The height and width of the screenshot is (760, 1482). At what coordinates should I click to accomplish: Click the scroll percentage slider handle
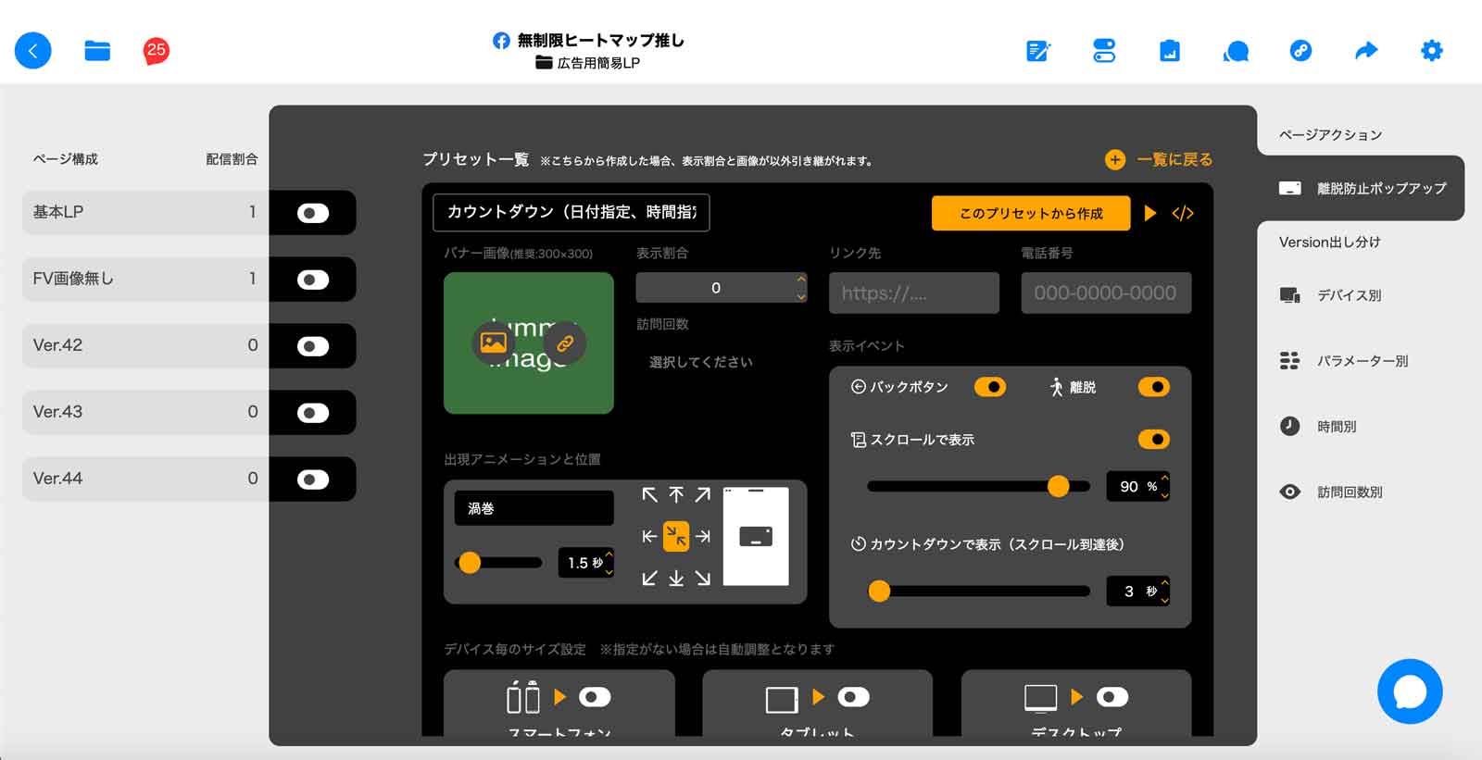coord(1059,486)
